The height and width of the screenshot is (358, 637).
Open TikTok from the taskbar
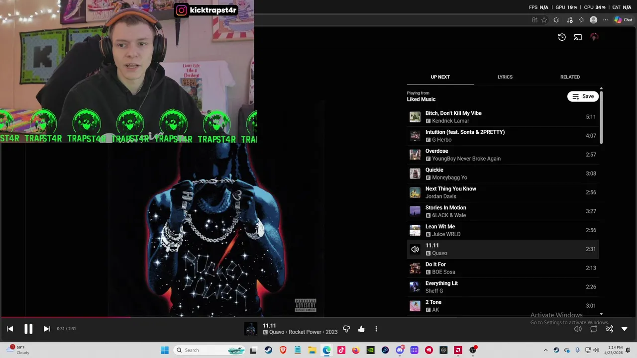pyautogui.click(x=341, y=350)
